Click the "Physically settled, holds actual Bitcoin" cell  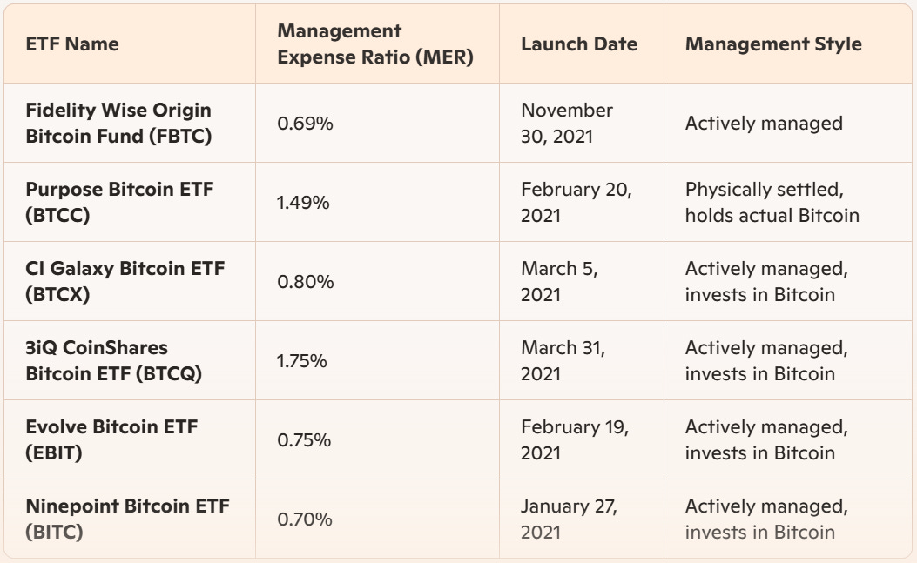[x=772, y=202]
